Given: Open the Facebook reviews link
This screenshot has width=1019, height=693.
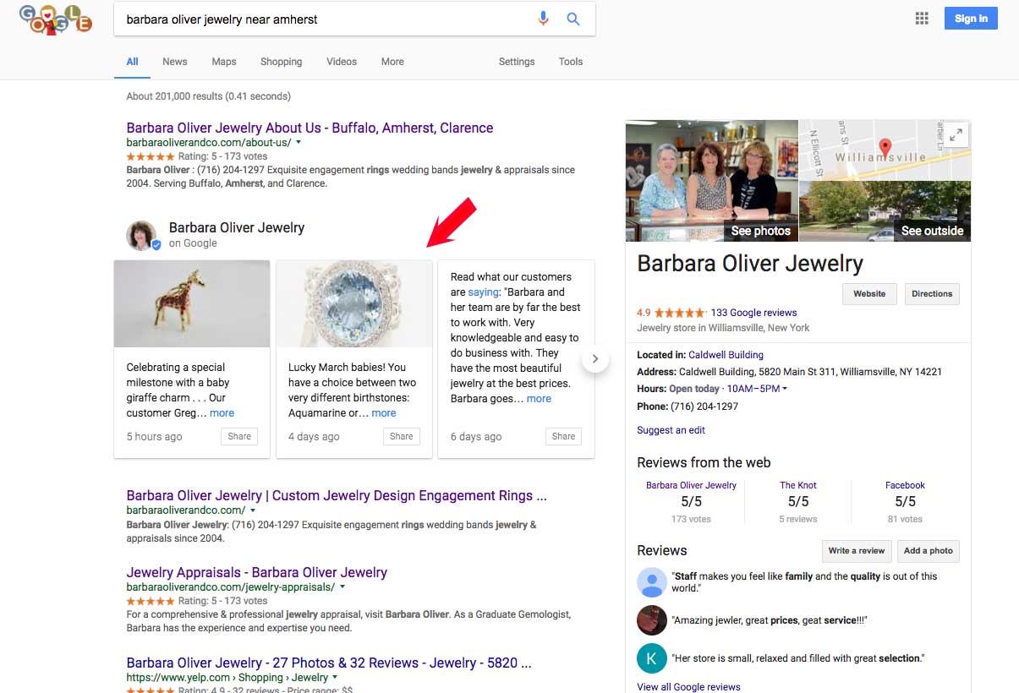Looking at the screenshot, I should (905, 485).
